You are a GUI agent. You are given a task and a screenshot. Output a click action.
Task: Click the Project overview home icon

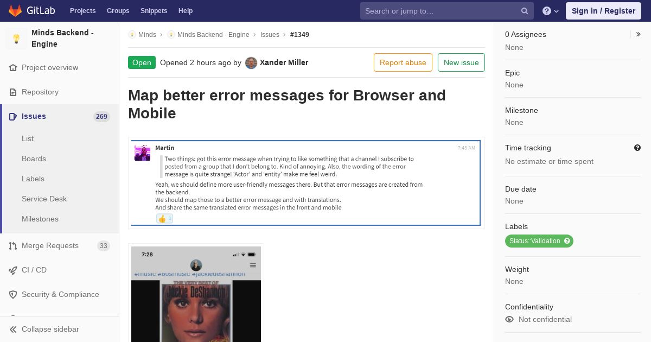pos(13,68)
